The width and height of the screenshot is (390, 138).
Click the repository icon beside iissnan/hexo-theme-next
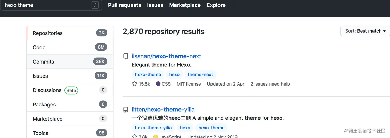[126, 56]
